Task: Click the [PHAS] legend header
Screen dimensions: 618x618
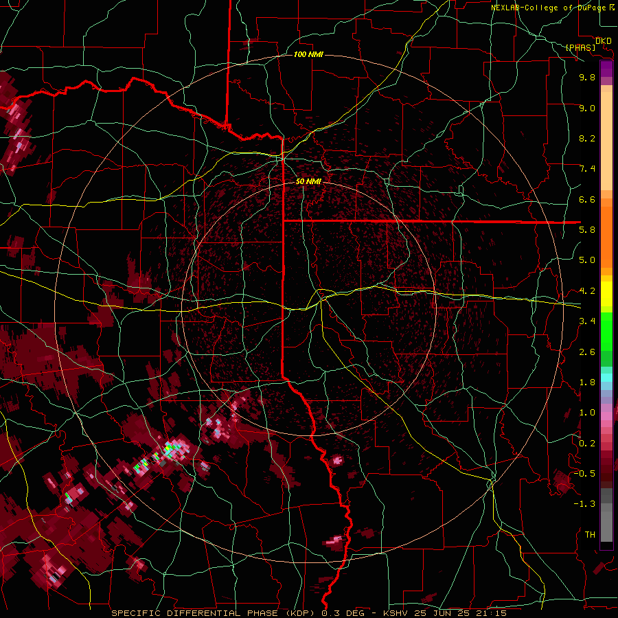Action: (580, 48)
